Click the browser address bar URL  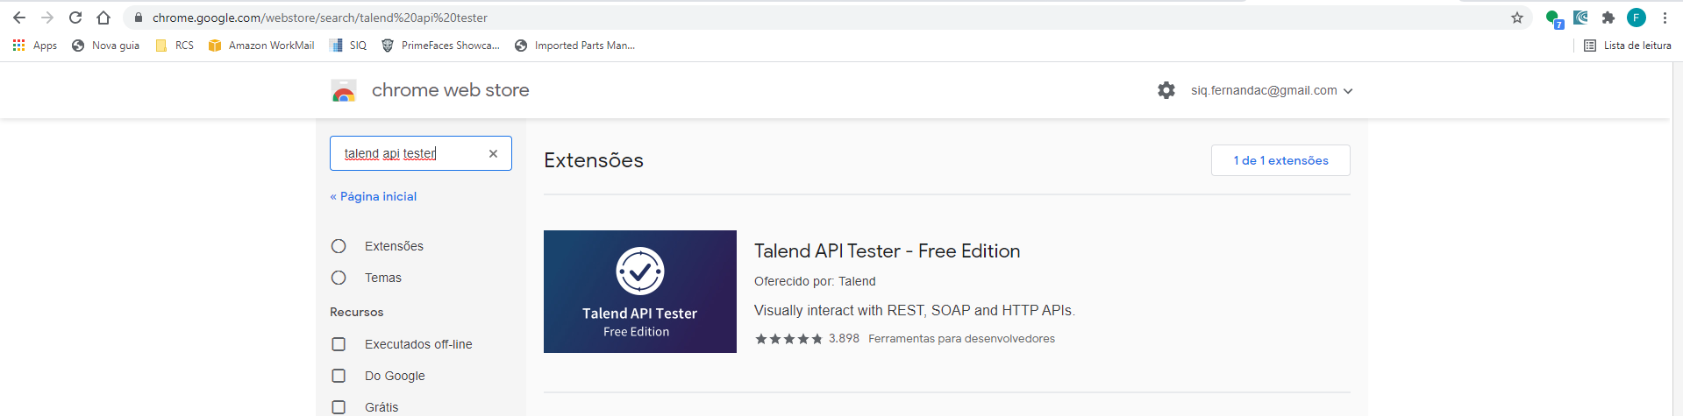pos(320,18)
